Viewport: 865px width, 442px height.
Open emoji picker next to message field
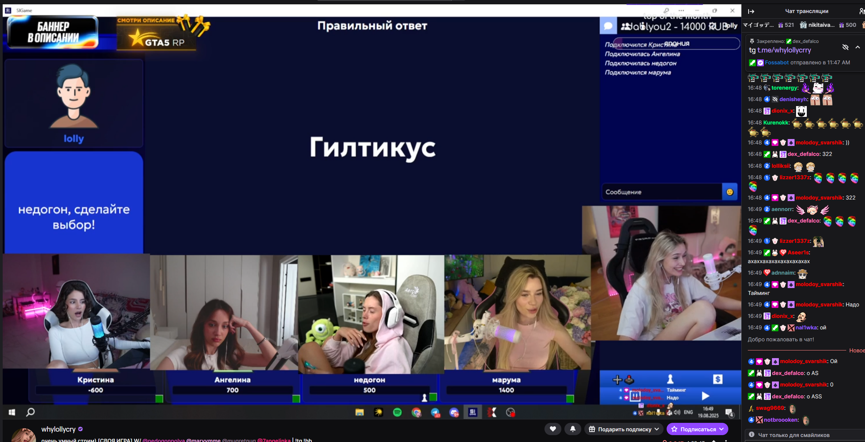click(x=729, y=192)
